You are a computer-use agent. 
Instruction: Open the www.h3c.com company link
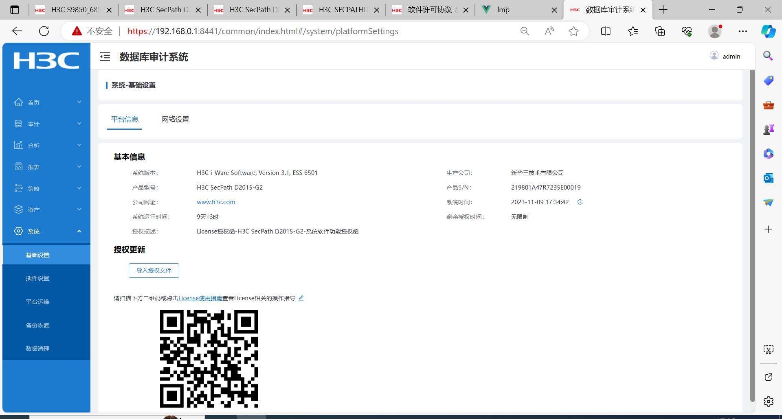(216, 202)
